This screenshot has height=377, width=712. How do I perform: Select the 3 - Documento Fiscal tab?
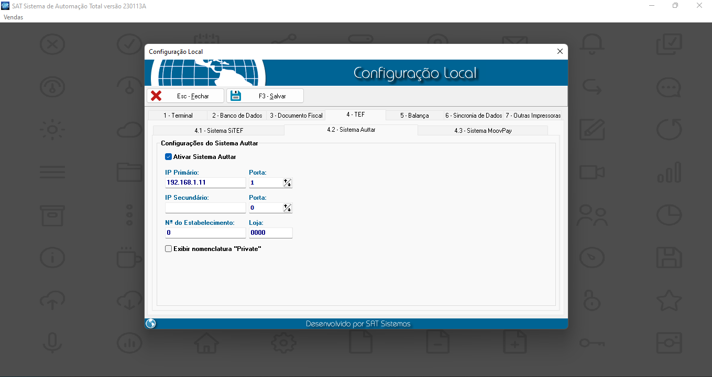click(296, 116)
